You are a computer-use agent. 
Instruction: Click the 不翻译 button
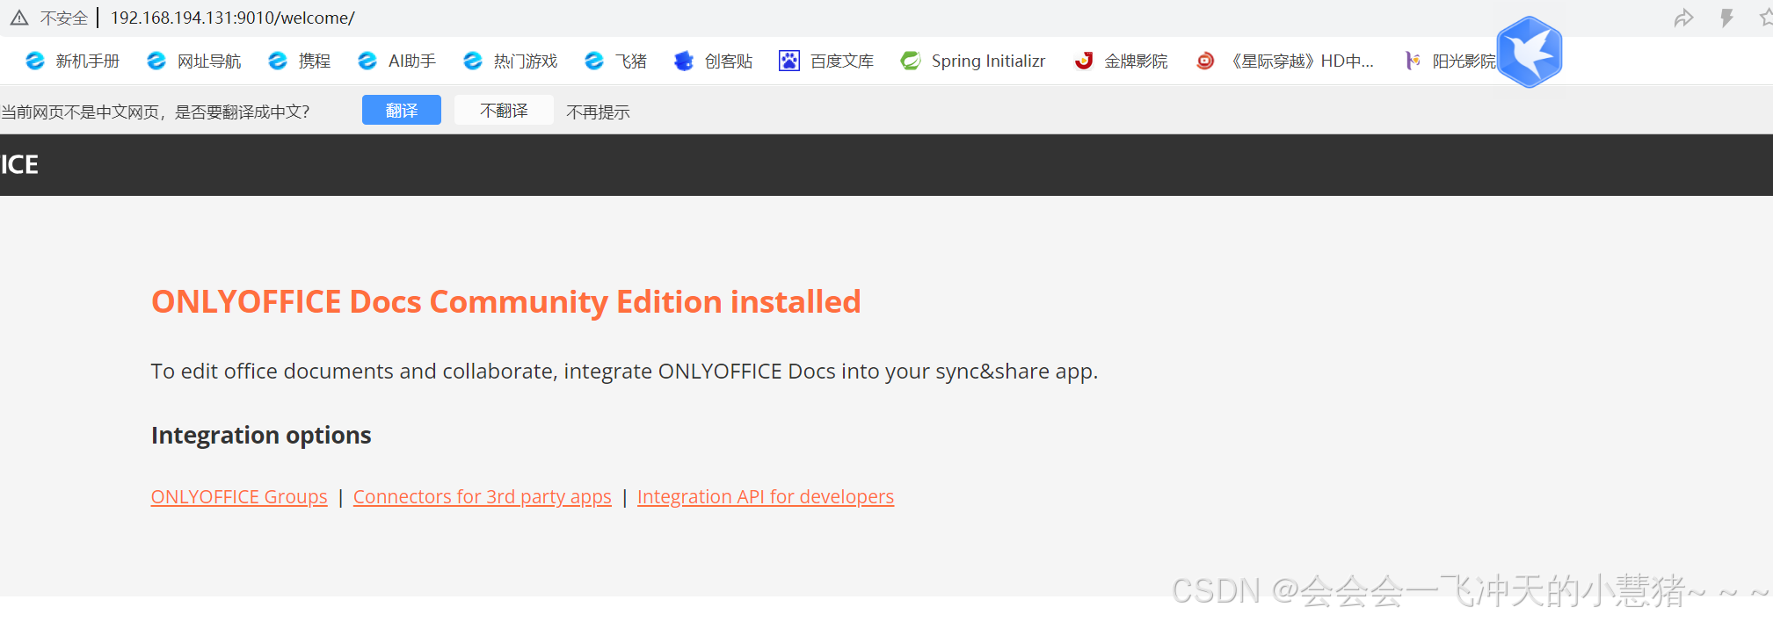point(504,111)
